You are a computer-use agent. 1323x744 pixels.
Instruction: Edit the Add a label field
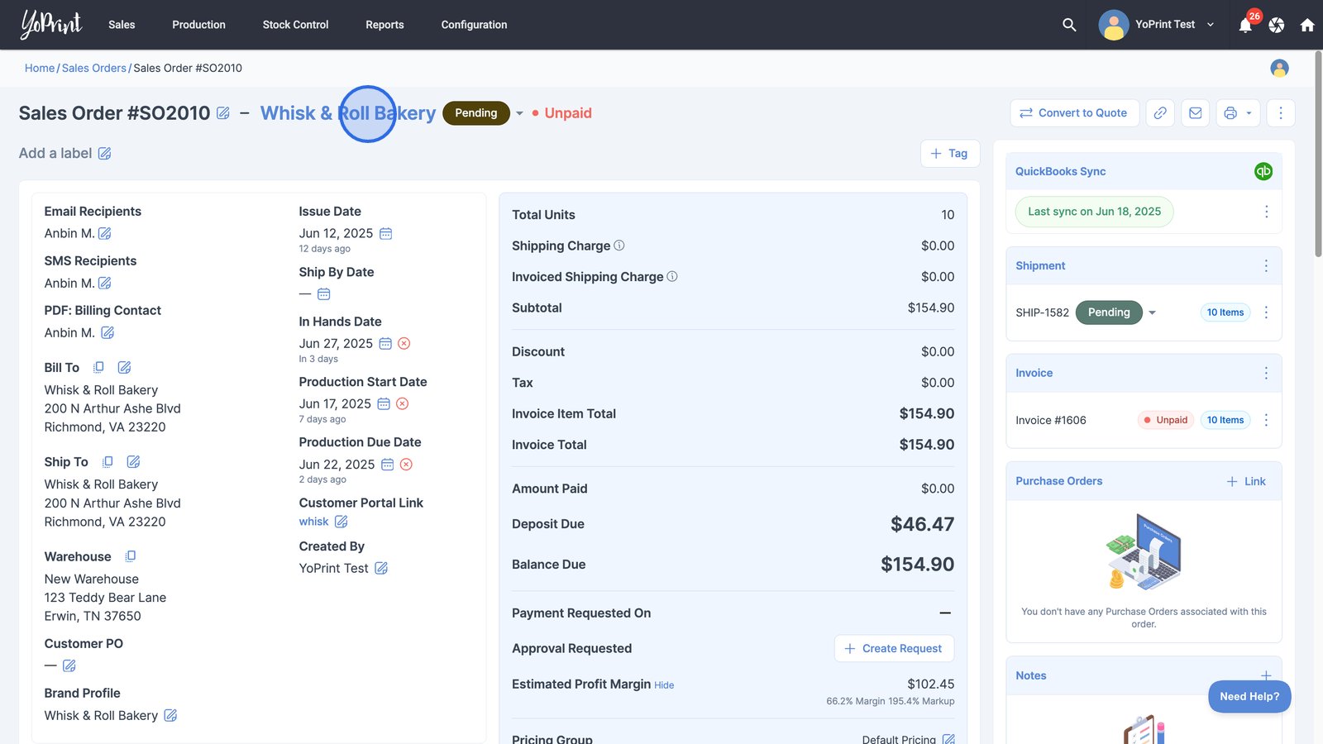104,154
